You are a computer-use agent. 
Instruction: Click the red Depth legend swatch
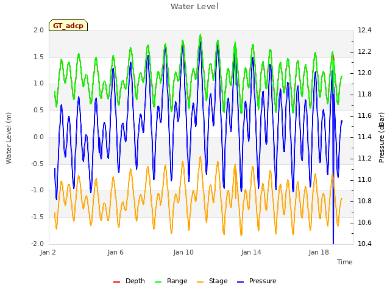coord(116,282)
